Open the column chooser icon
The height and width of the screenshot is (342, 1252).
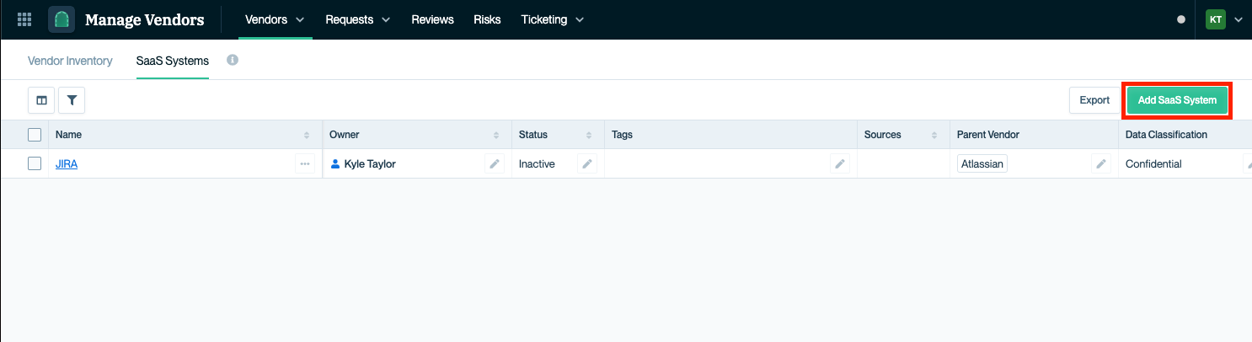(41, 100)
